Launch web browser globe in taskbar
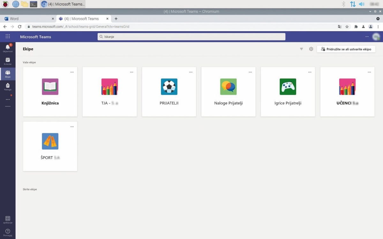383x239 pixels. point(15,4)
